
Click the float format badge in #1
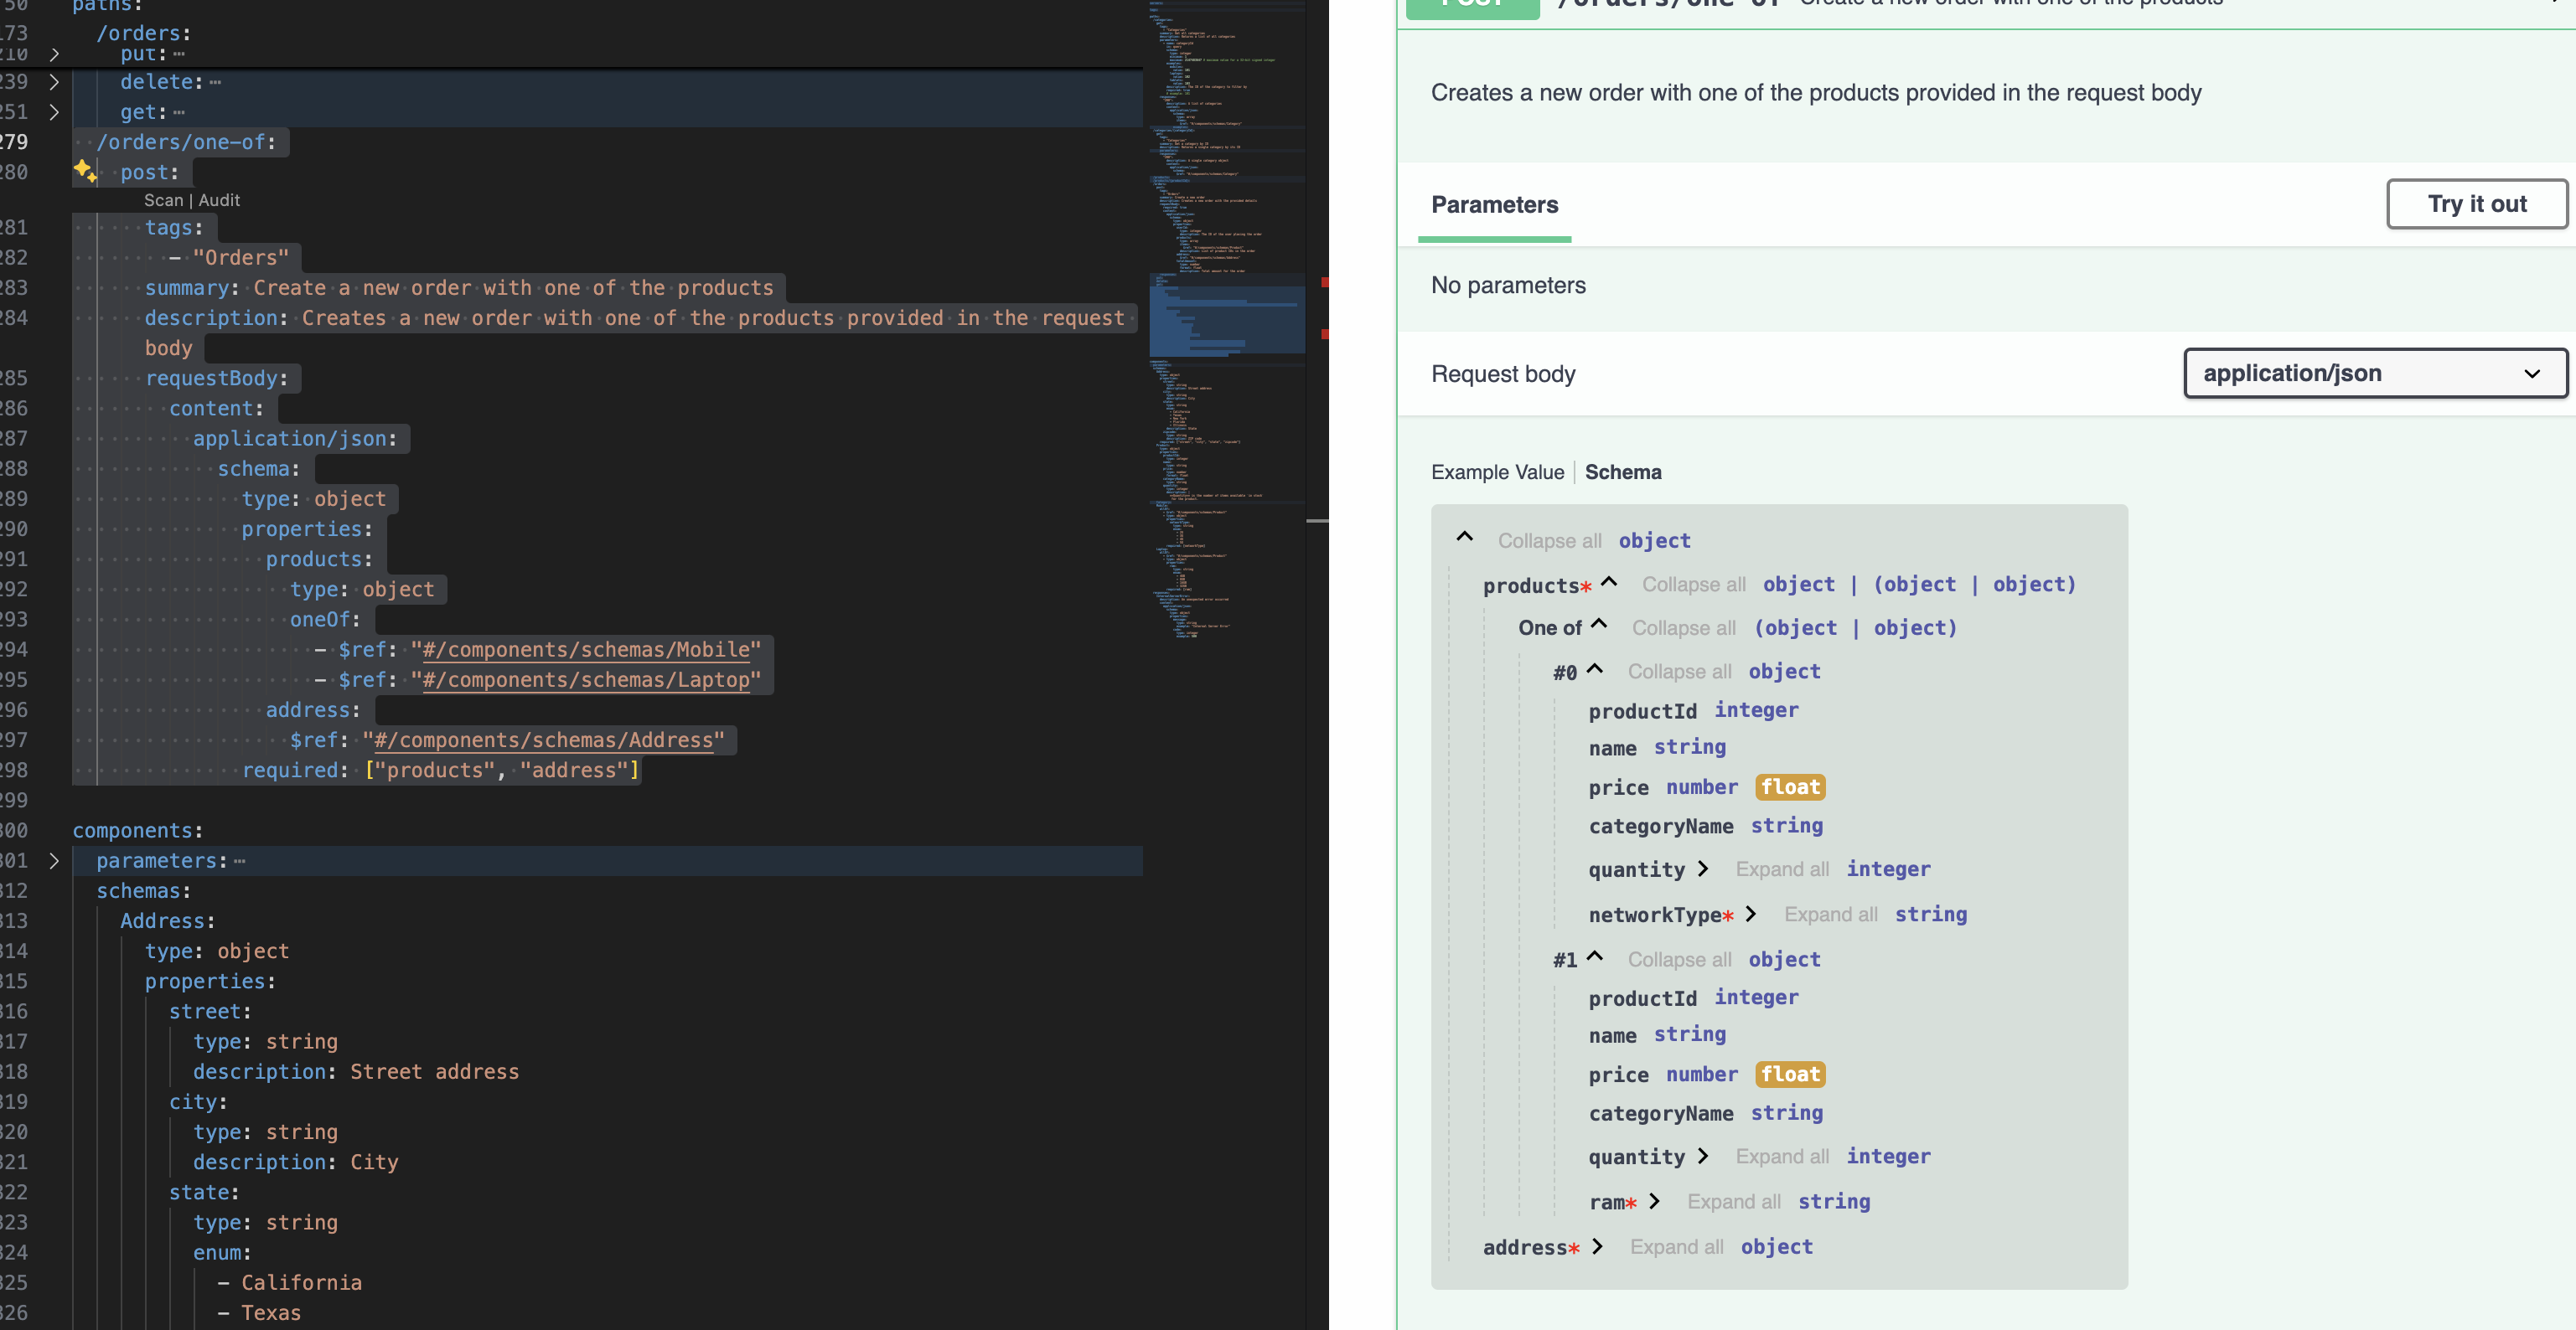pos(1790,1075)
